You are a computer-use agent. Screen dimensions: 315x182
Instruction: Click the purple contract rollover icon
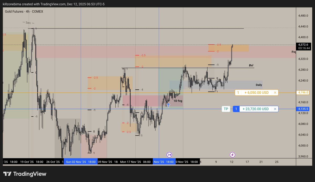click(169, 155)
